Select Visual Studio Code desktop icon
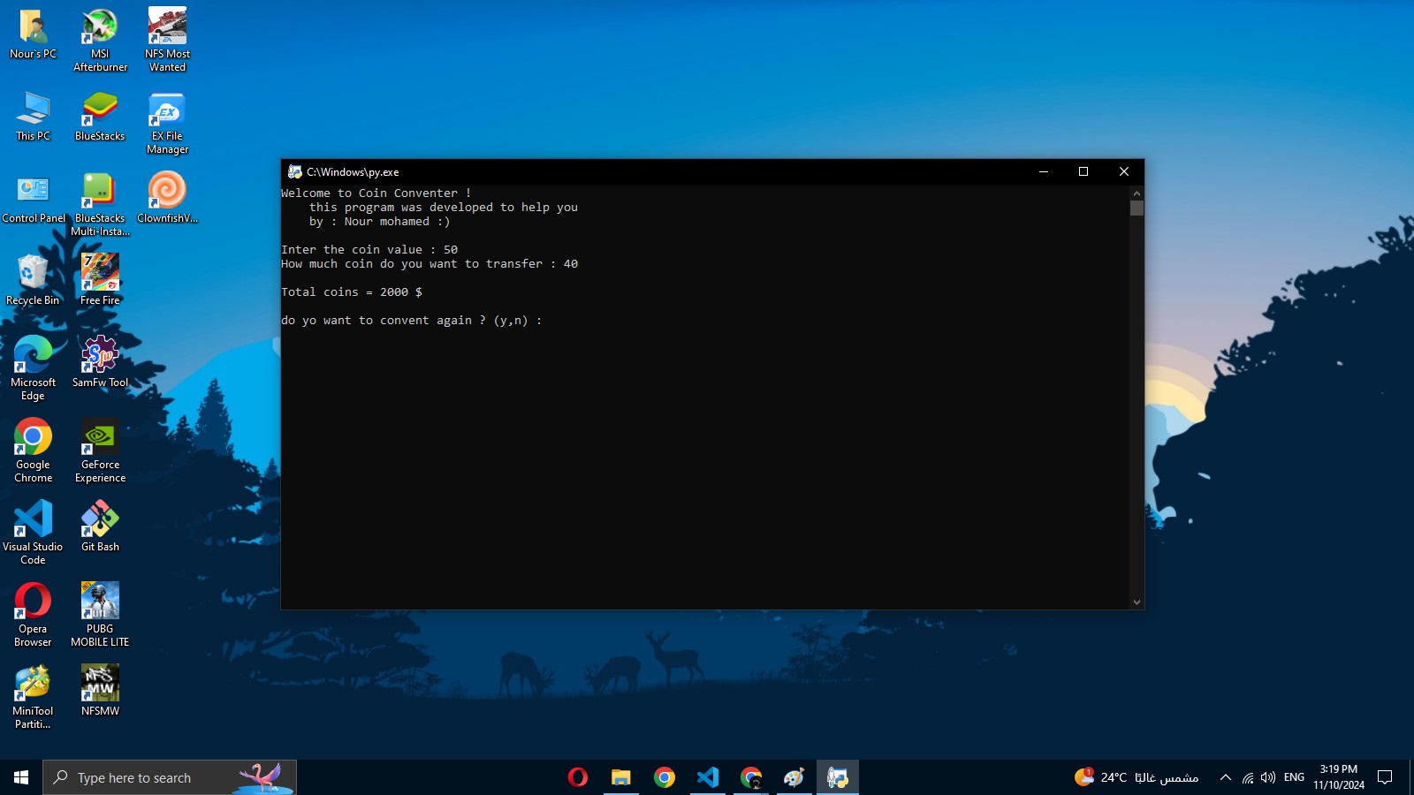The image size is (1414, 795). (33, 534)
